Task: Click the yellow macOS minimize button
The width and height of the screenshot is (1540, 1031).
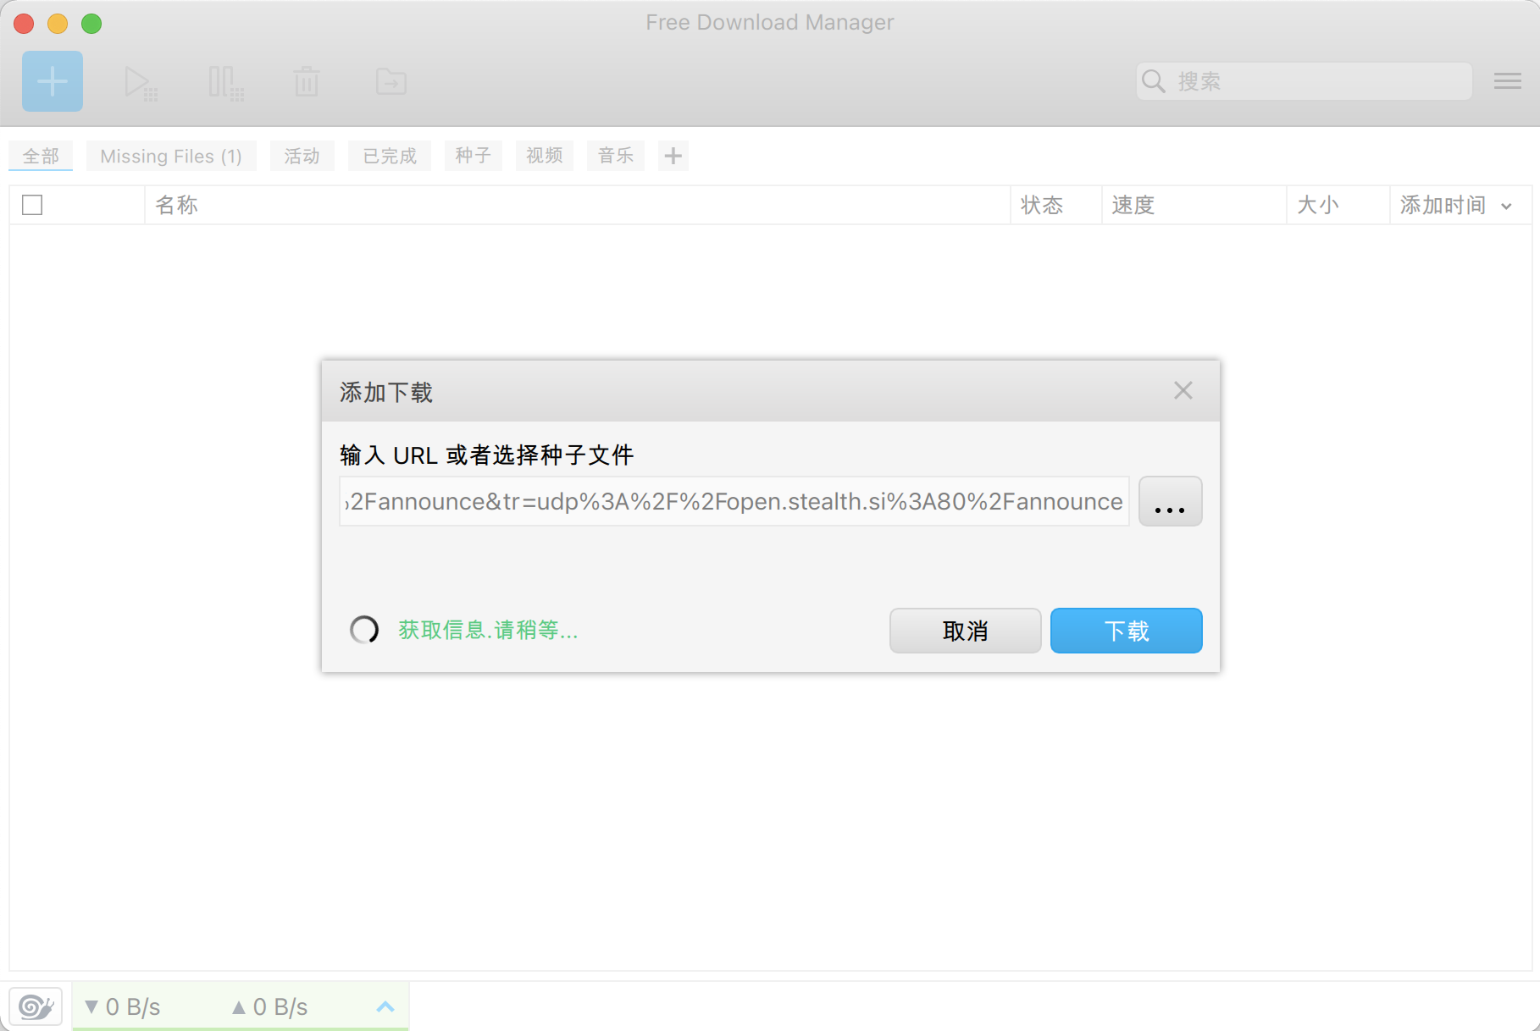Action: coord(58,24)
